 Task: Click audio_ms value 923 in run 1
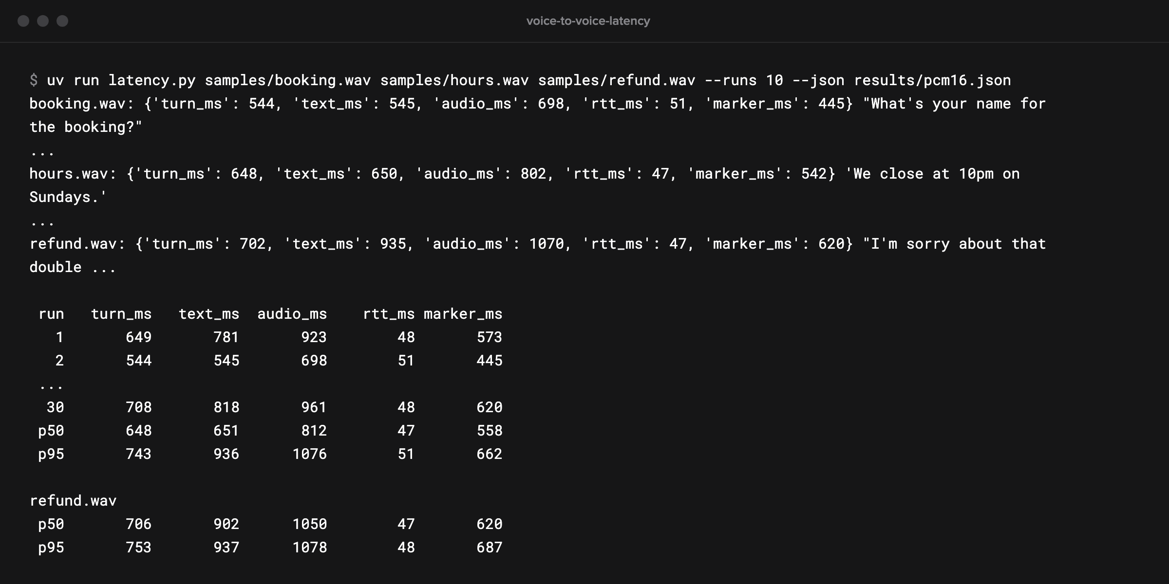pos(314,337)
